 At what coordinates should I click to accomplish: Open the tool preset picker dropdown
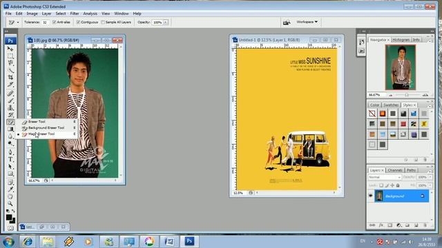pos(18,22)
